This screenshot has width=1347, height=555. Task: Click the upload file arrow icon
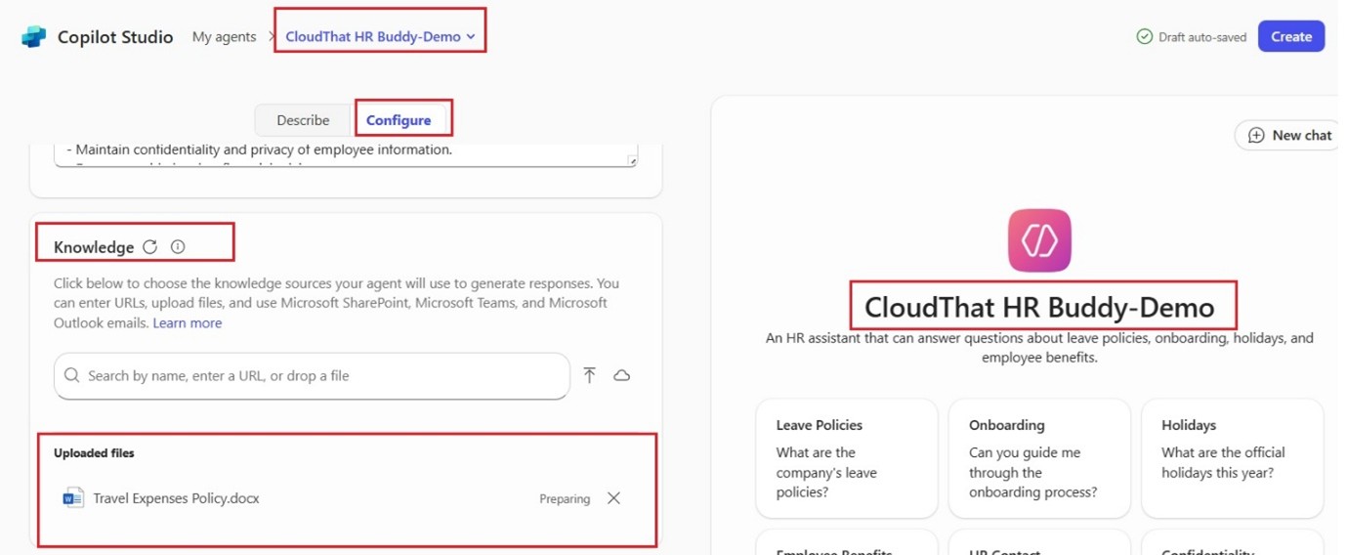[590, 375]
